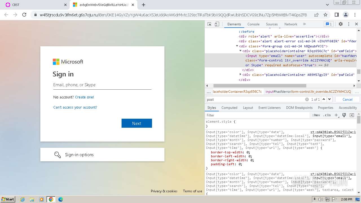
Task: Click breadcrumb laceholderContainer.R3qz656C7c
Action: point(237,92)
